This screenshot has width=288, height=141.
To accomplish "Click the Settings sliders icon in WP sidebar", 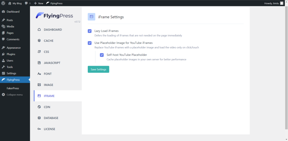I will pos(3,73).
